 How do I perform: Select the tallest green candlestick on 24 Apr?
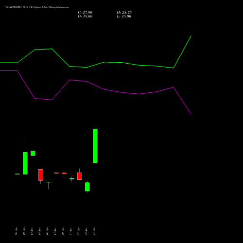tap(95, 146)
